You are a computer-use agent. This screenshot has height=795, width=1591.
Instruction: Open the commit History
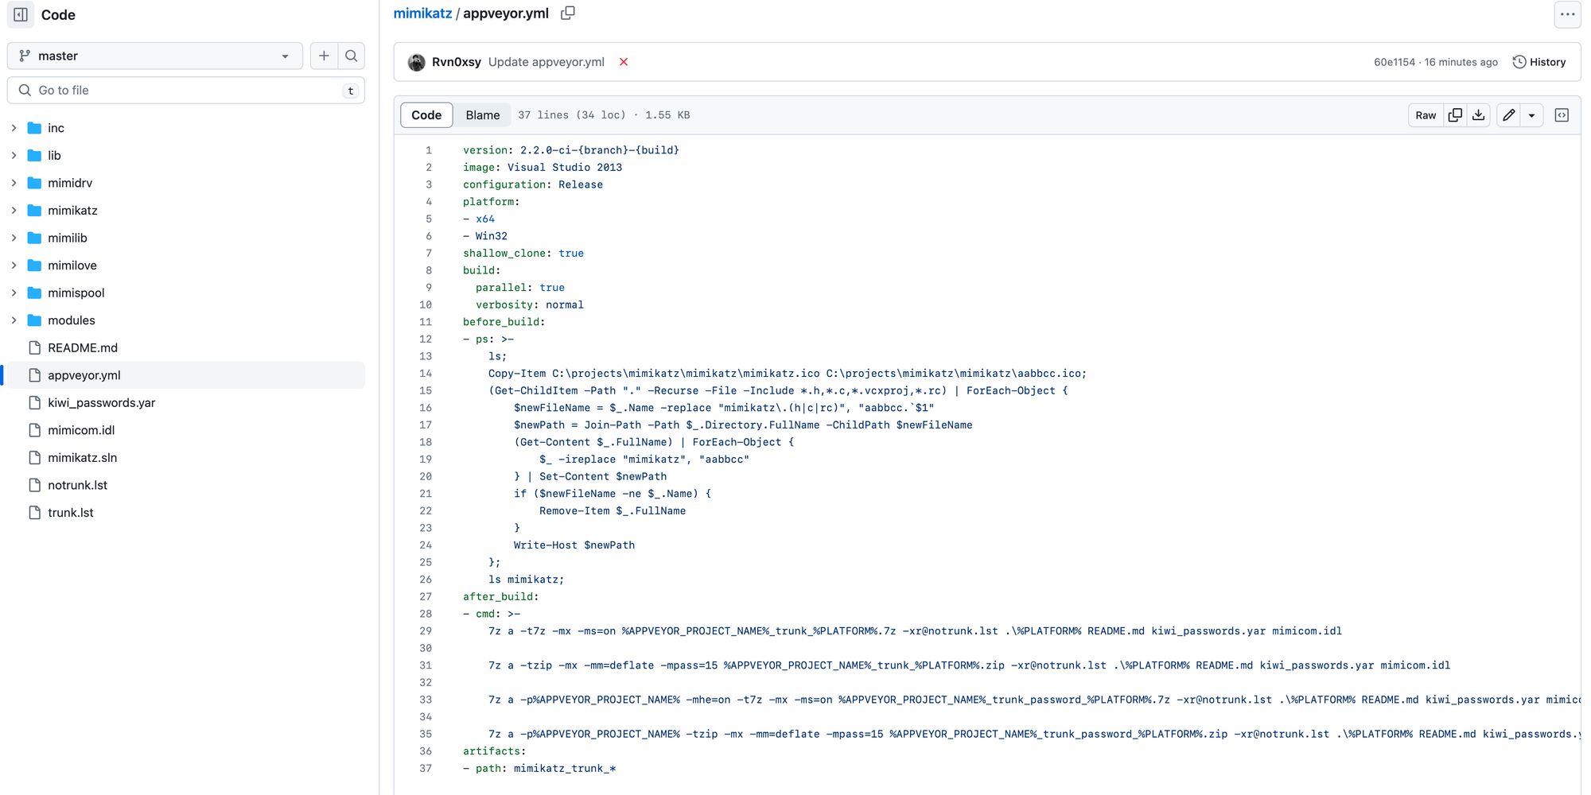tap(1539, 62)
